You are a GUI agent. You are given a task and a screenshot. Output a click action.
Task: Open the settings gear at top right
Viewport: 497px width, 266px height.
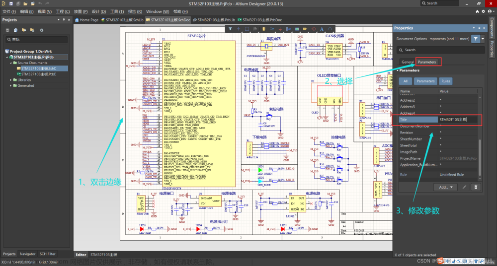tap(484, 11)
